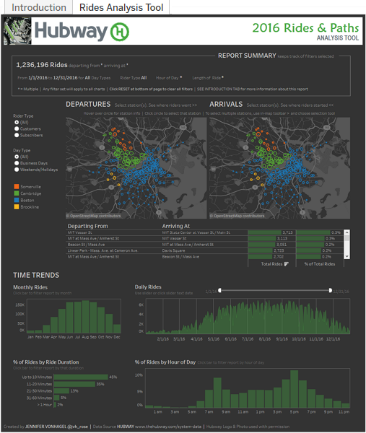Click the orange Somerville legend swatch
This screenshot has height=433, width=366.
coord(17,187)
